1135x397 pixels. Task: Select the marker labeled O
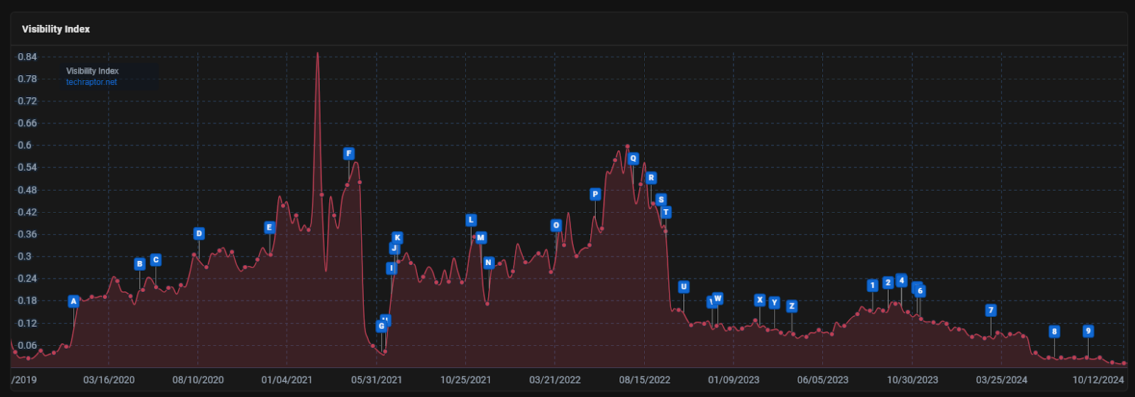(556, 225)
